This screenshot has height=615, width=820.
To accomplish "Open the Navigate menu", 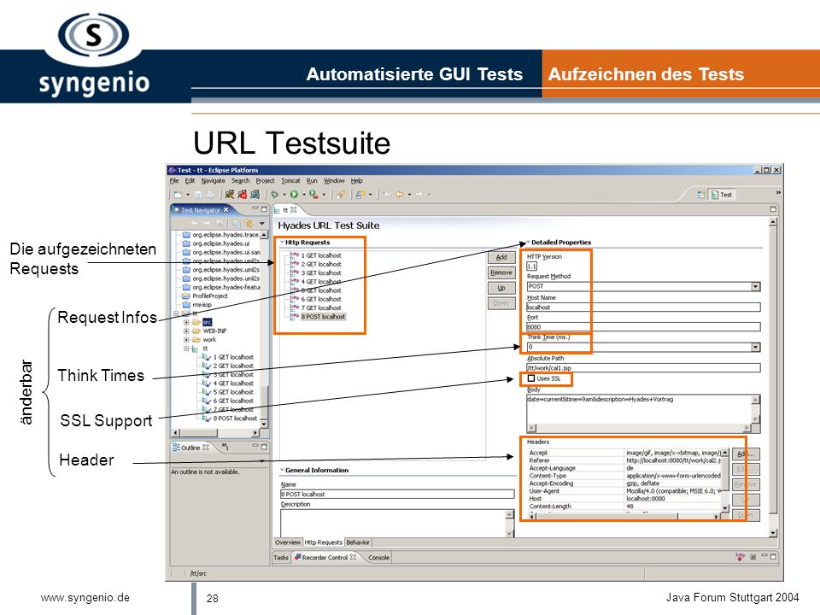I will pos(214,181).
